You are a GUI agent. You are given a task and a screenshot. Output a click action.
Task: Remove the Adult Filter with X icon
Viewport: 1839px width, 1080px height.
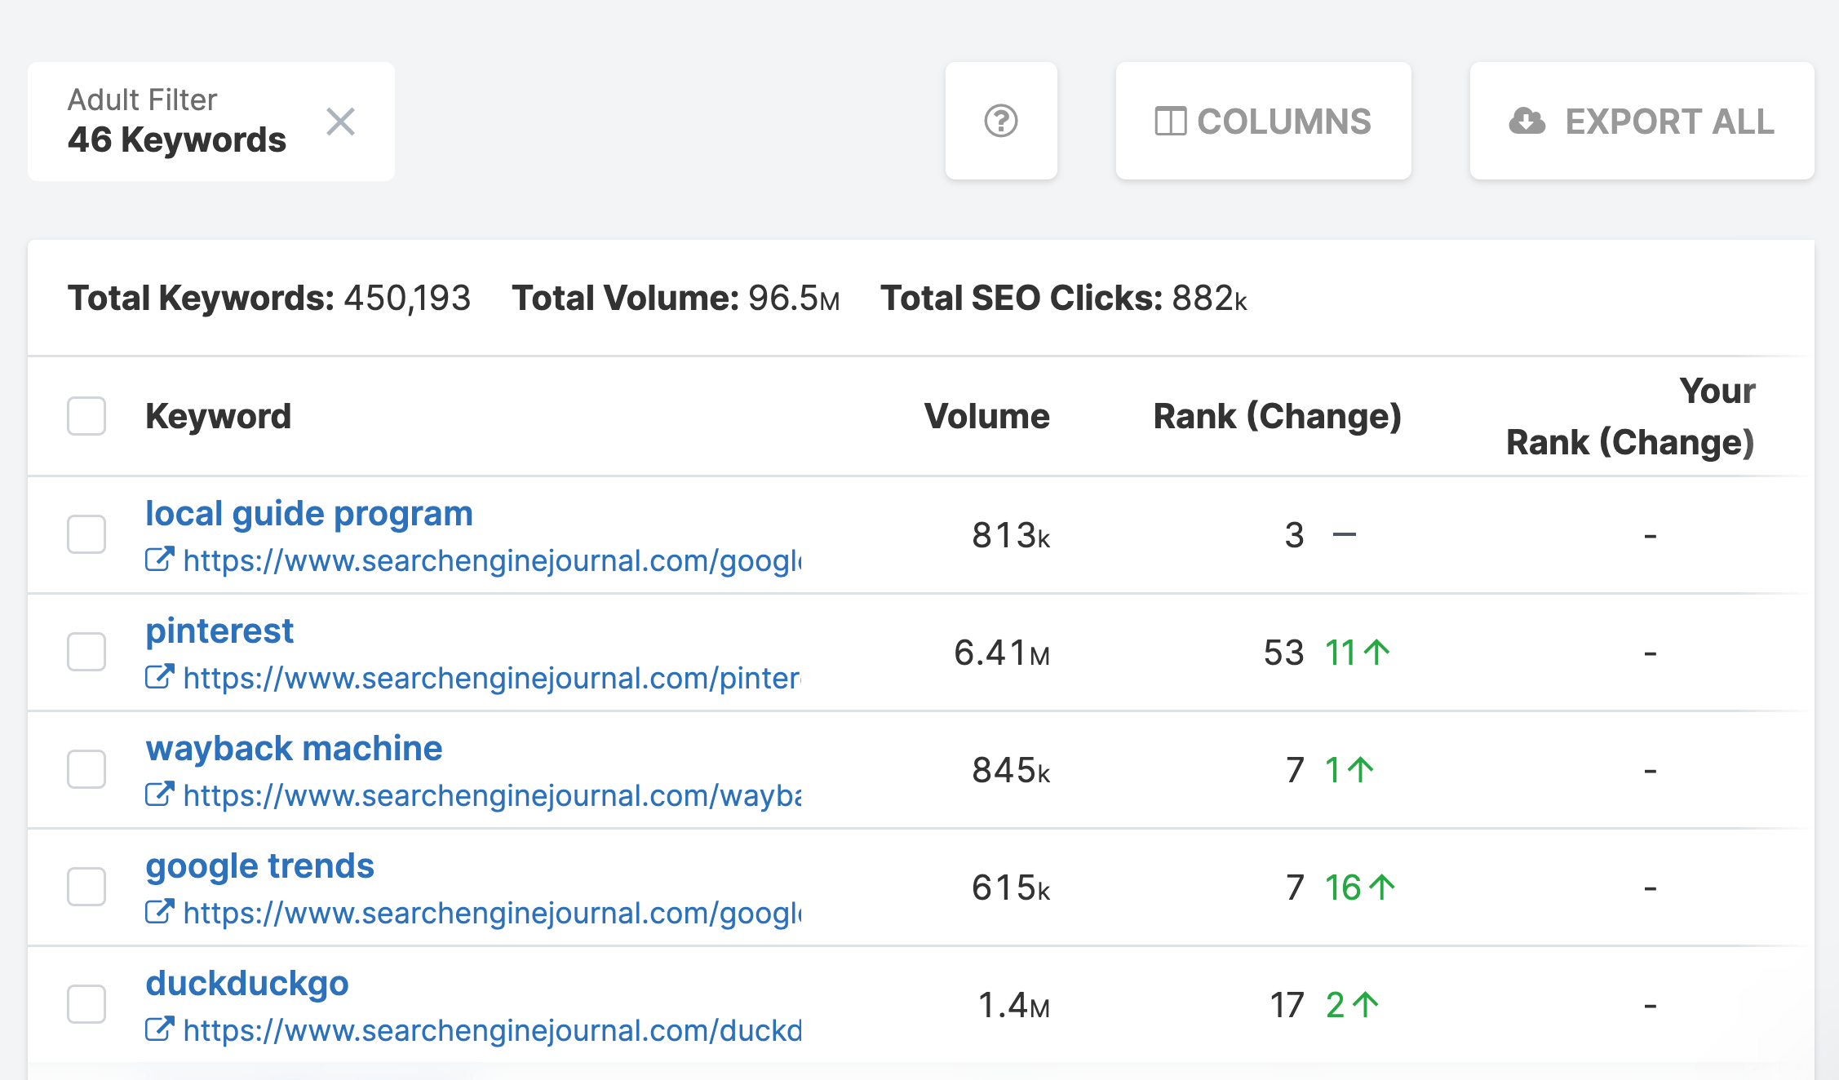pyautogui.click(x=340, y=122)
